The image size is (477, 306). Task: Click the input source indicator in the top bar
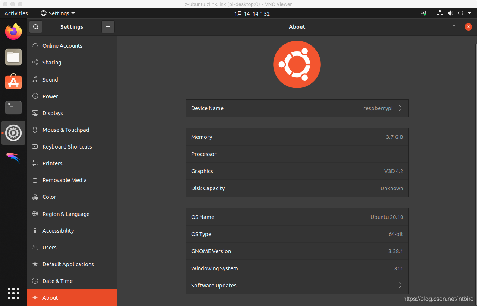(423, 13)
